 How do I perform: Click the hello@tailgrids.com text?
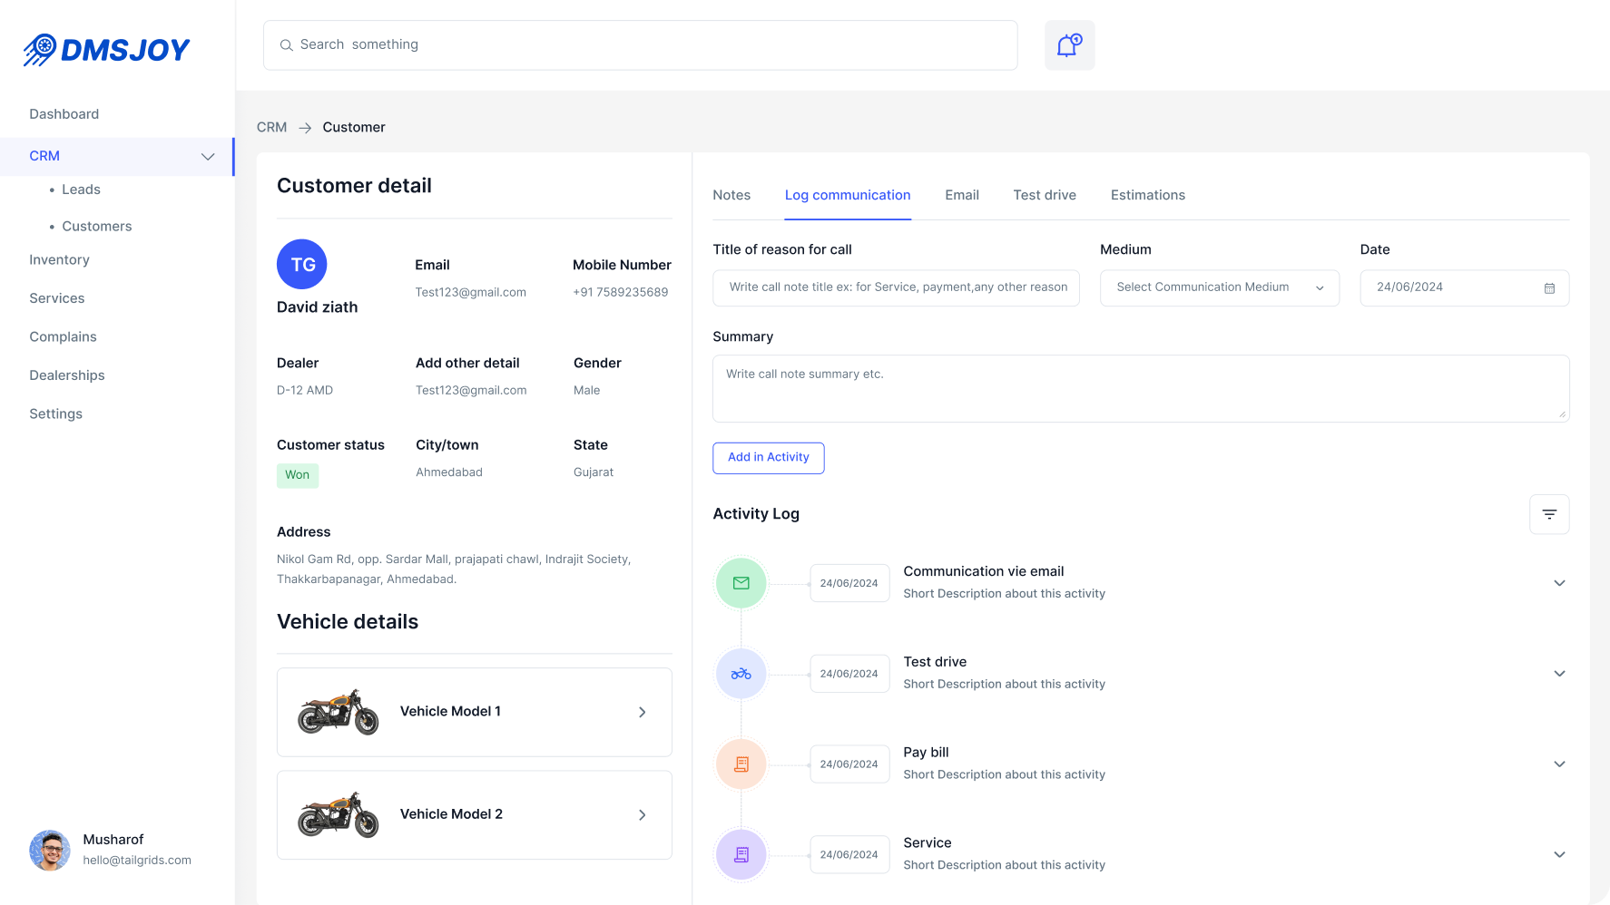tap(137, 861)
